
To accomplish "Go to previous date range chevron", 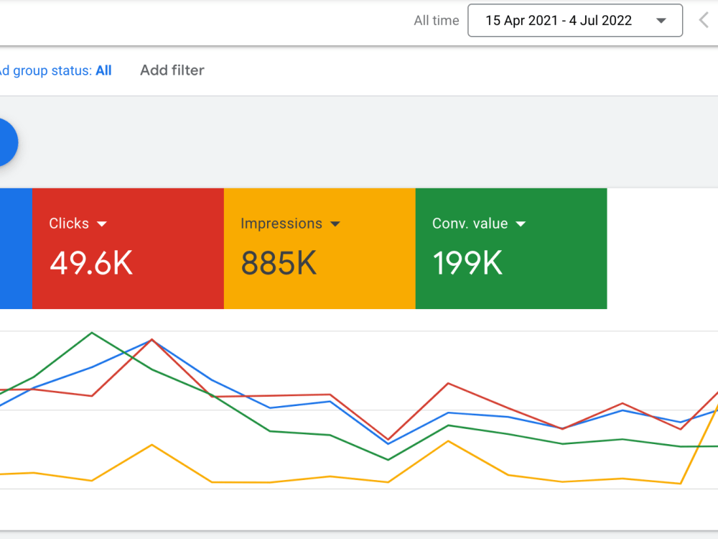I will (704, 20).
